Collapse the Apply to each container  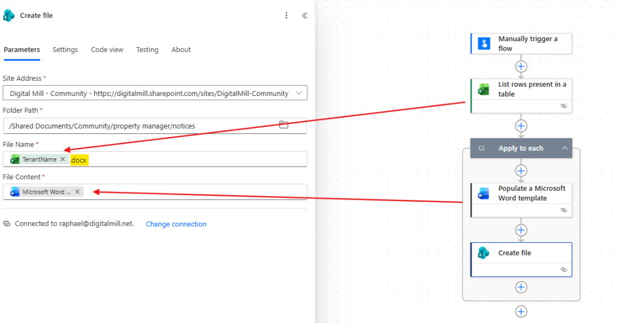click(564, 148)
